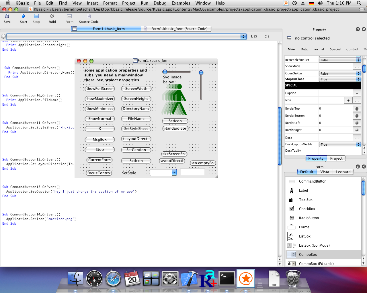Click the ScreenWidth button on Form1
The image size is (367, 293).
pos(136,89)
